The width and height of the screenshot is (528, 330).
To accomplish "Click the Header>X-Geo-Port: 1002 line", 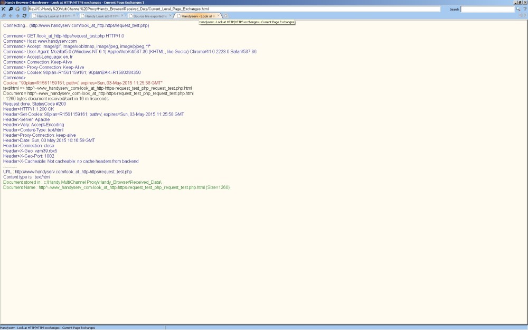I will click(29, 156).
